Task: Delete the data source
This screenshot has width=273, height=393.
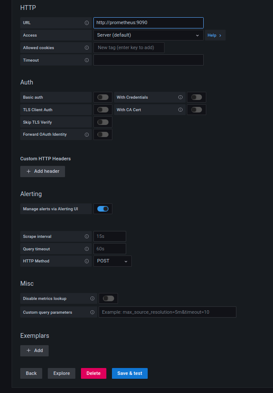Action: tap(93, 373)
